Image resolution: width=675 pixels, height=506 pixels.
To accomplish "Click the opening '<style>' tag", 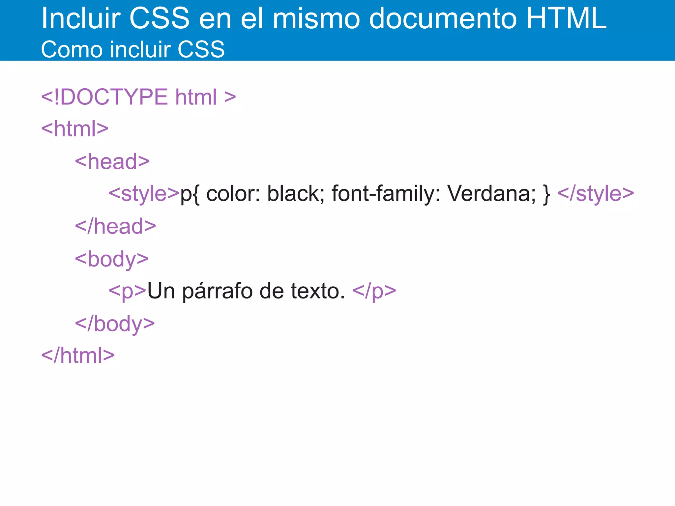I will [144, 193].
